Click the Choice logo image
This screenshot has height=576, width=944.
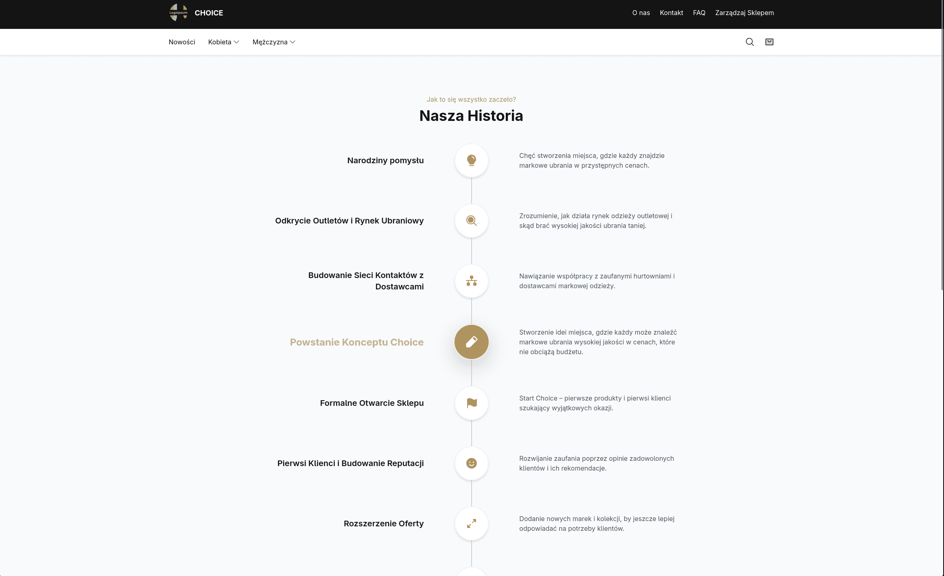(178, 13)
